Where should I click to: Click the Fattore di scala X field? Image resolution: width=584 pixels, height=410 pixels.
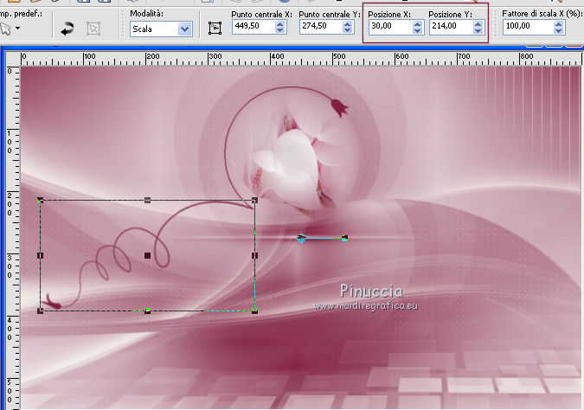528,27
